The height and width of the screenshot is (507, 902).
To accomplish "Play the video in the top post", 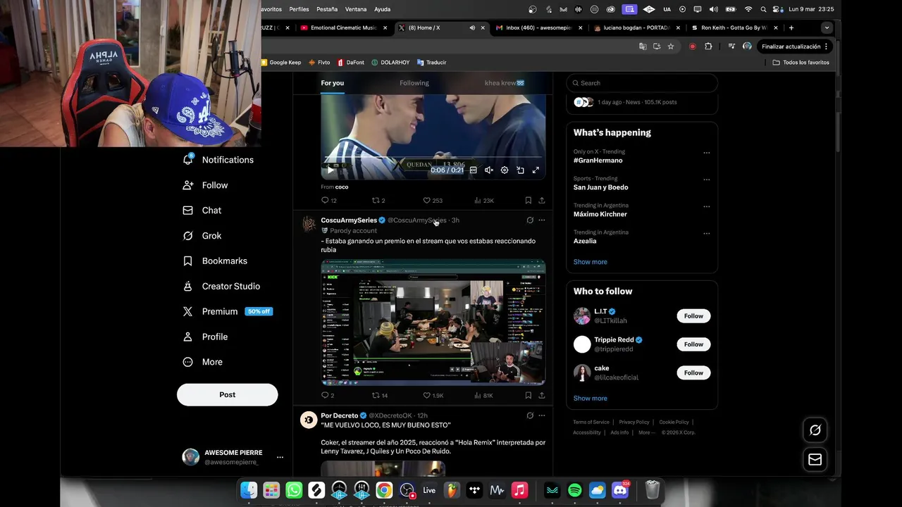I will (x=330, y=170).
